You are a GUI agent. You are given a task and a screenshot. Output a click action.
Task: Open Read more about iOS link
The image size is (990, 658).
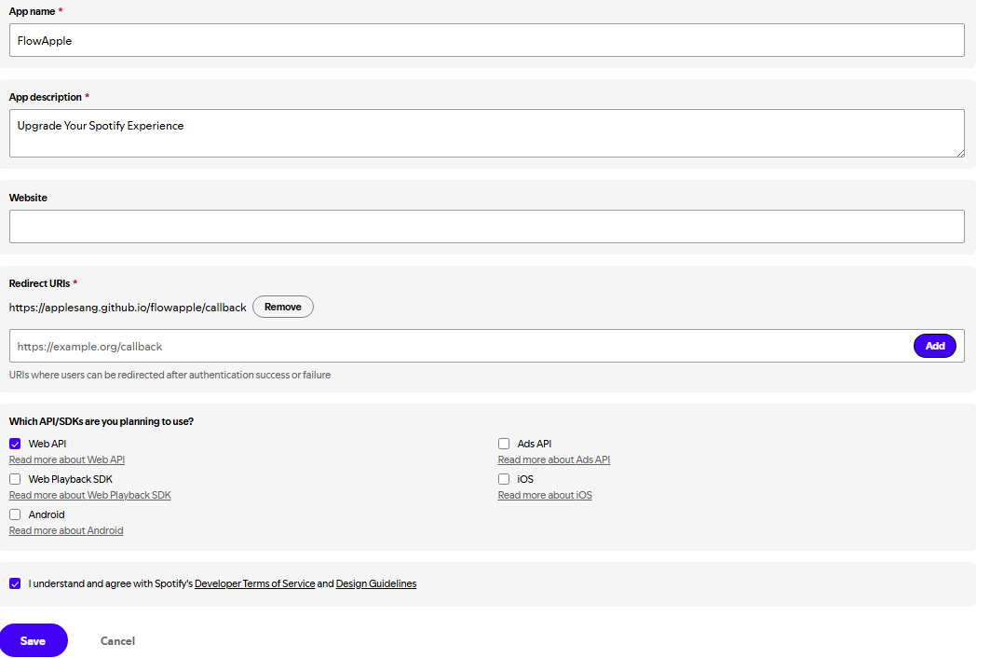(x=545, y=495)
